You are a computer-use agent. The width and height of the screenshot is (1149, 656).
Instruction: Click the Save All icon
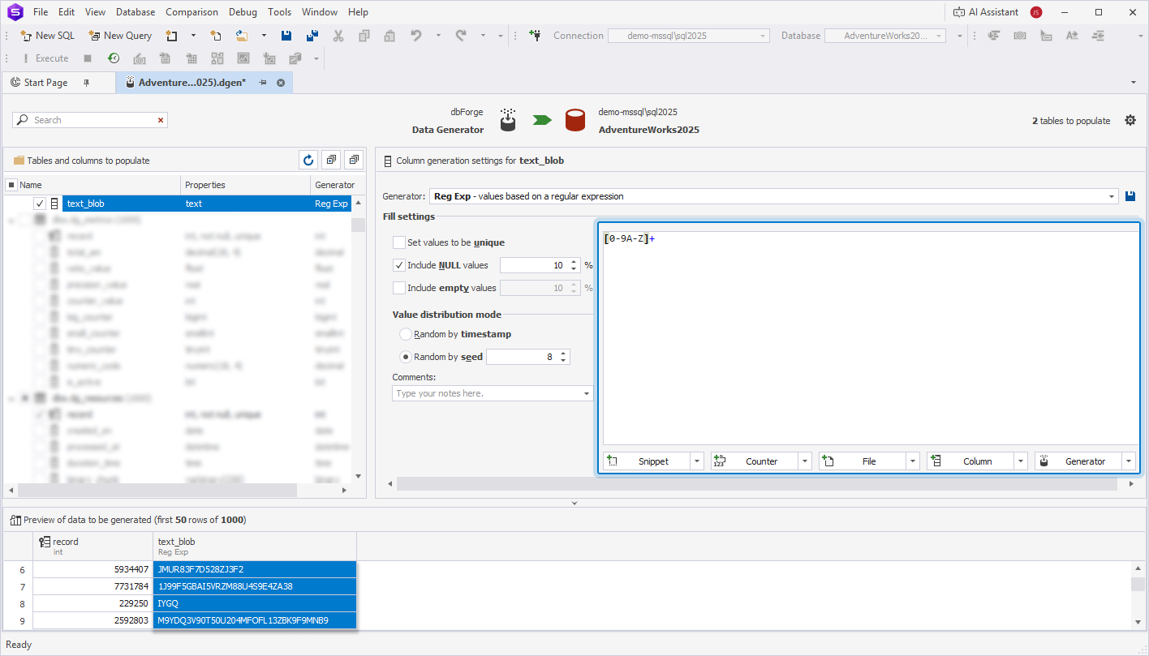pyautogui.click(x=312, y=36)
